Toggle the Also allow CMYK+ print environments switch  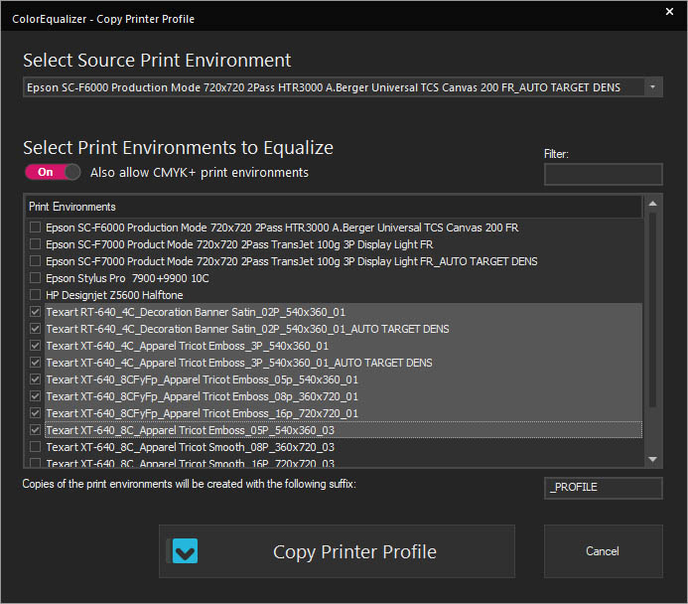(x=53, y=172)
